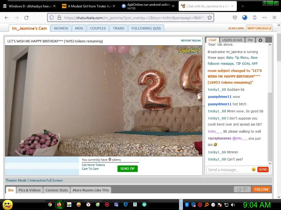Select the CHAT tab
The width and height of the screenshot is (281, 210).
(x=213, y=40)
